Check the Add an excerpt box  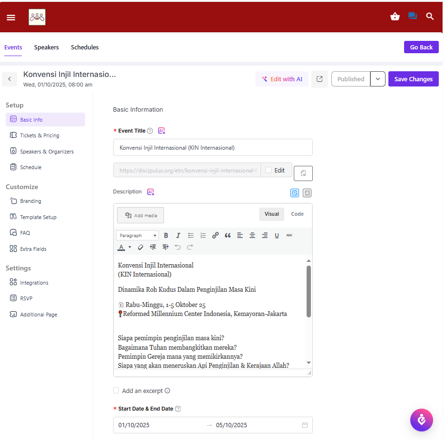(116, 391)
